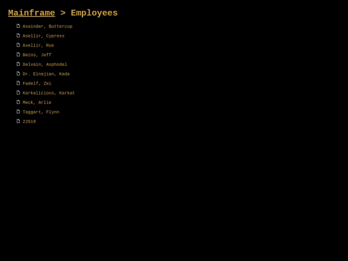Screen dimensions: 348x261
Task: View the Delvain, Asphodel record
Action: click(x=45, y=64)
